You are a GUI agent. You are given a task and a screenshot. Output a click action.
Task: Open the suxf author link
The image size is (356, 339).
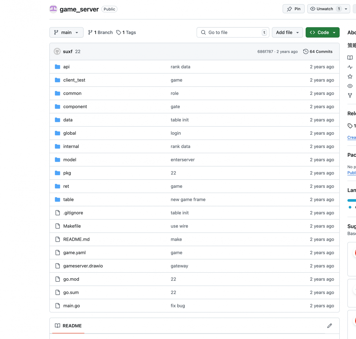pos(68,52)
